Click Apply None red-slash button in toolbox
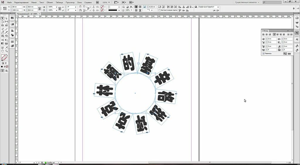The image size is (300, 165). click(x=7, y=66)
